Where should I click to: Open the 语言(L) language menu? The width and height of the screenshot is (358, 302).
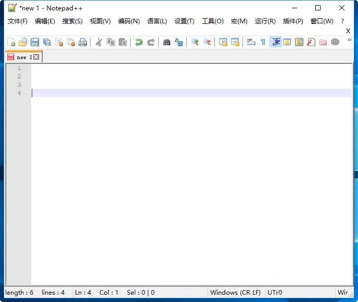(157, 21)
